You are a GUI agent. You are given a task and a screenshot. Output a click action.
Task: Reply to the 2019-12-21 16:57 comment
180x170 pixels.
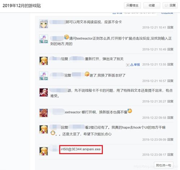170,81
